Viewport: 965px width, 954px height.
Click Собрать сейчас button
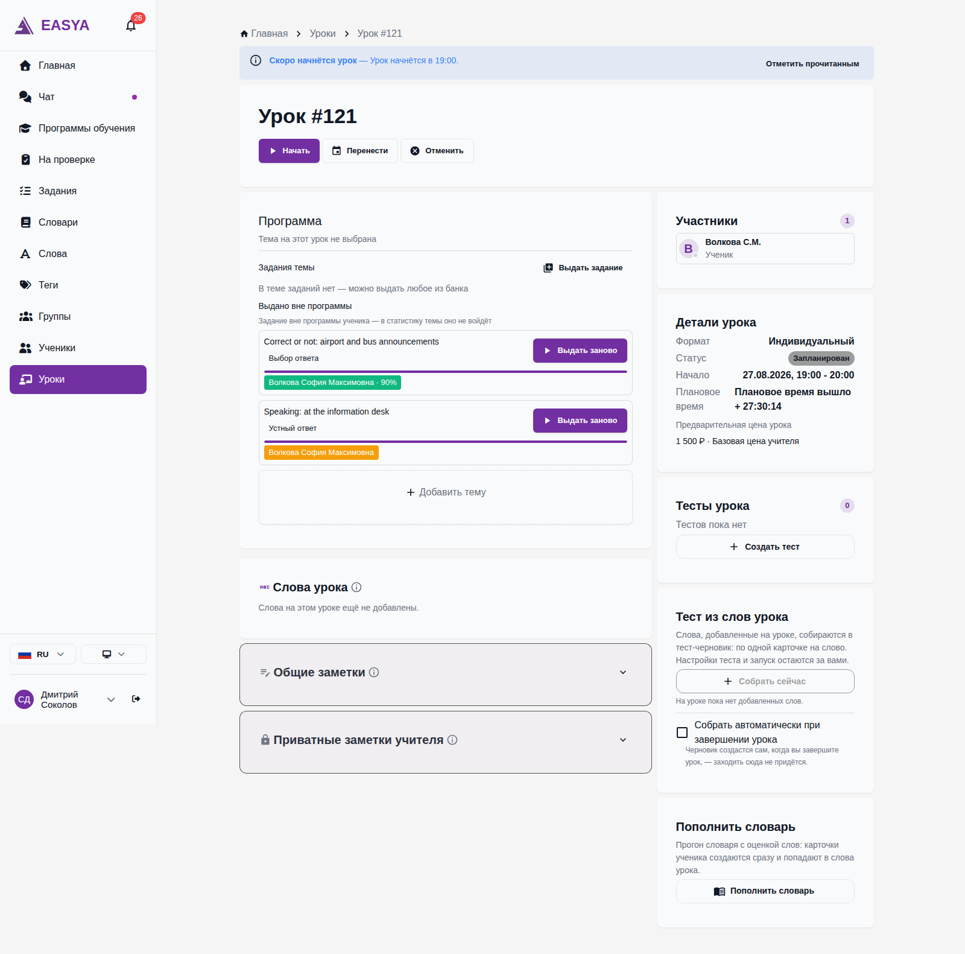[x=765, y=681]
